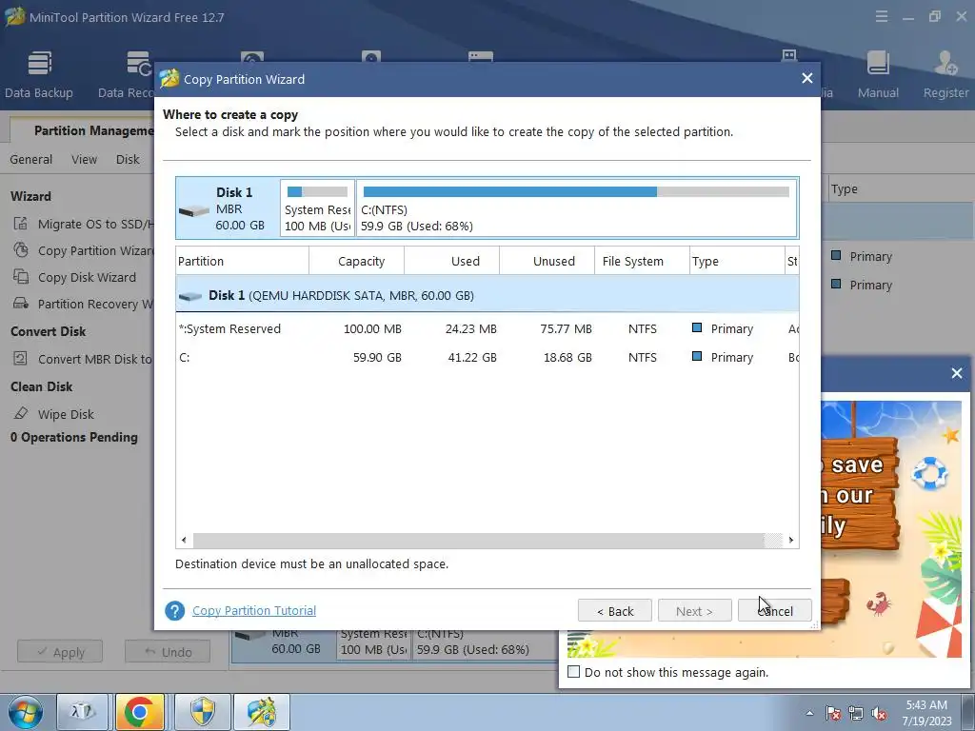Launch Copy Partition Wizard from sidebar
The width and height of the screenshot is (975, 731).
(x=84, y=250)
